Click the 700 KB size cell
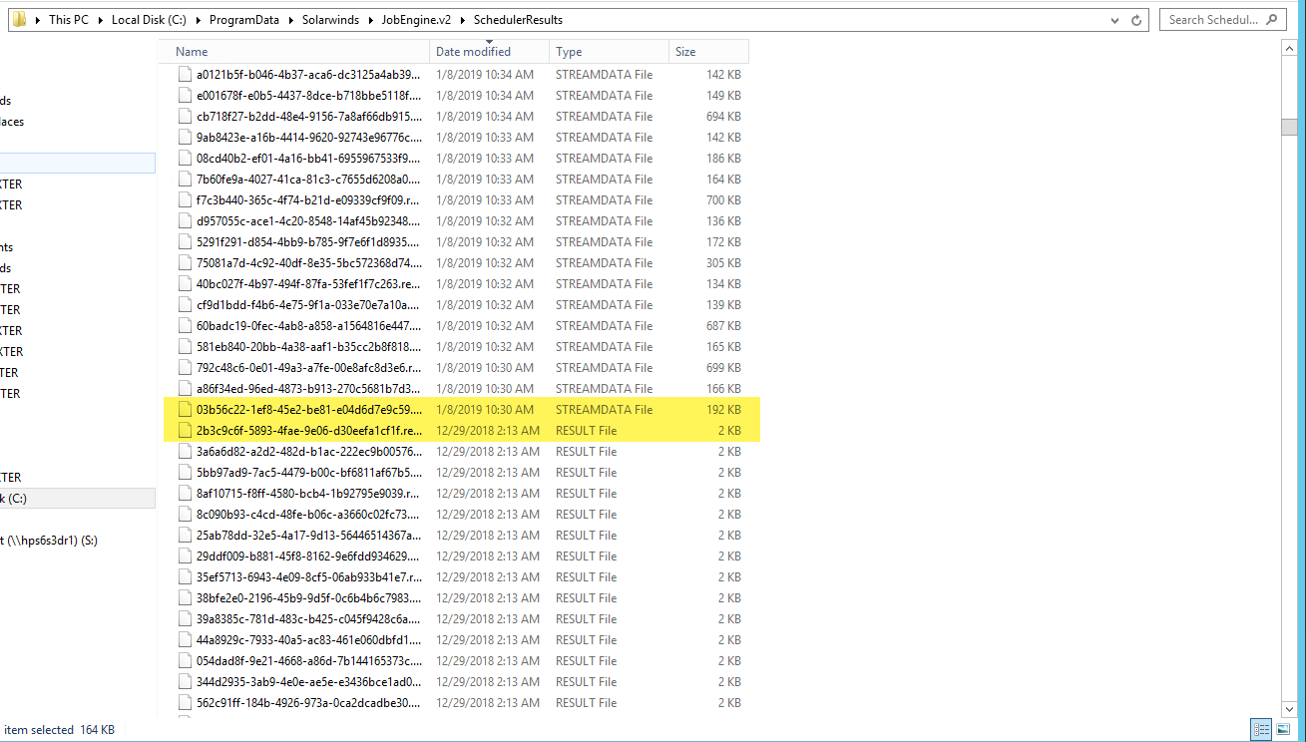The image size is (1306, 742). point(722,199)
